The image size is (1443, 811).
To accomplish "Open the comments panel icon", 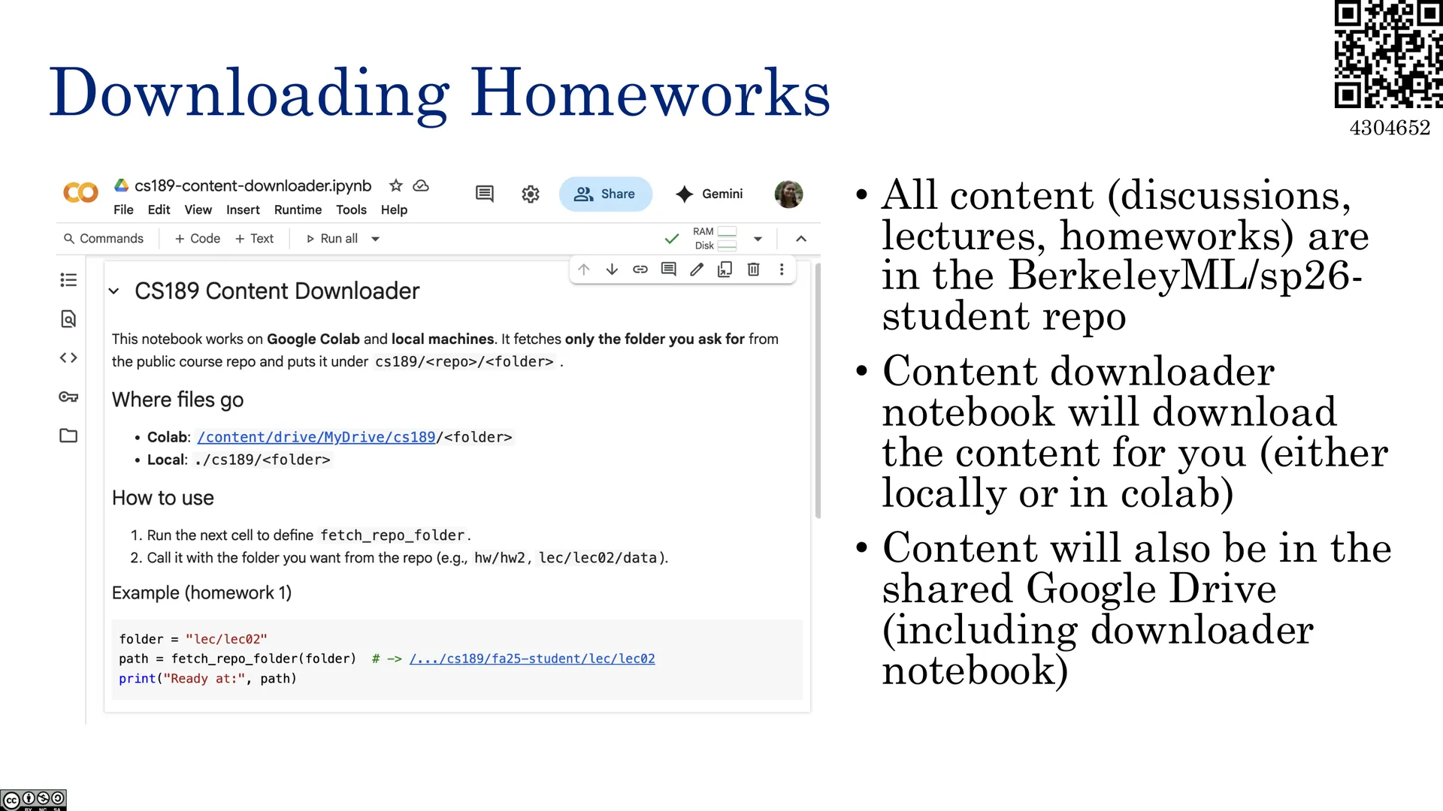I will tap(485, 194).
